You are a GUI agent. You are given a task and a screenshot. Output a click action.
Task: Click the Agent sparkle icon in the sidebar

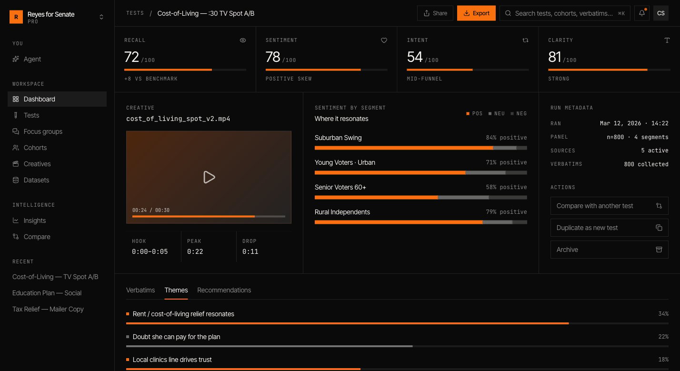point(16,59)
